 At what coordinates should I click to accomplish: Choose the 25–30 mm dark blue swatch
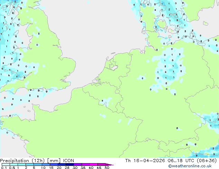pyautogui.click(x=69, y=165)
